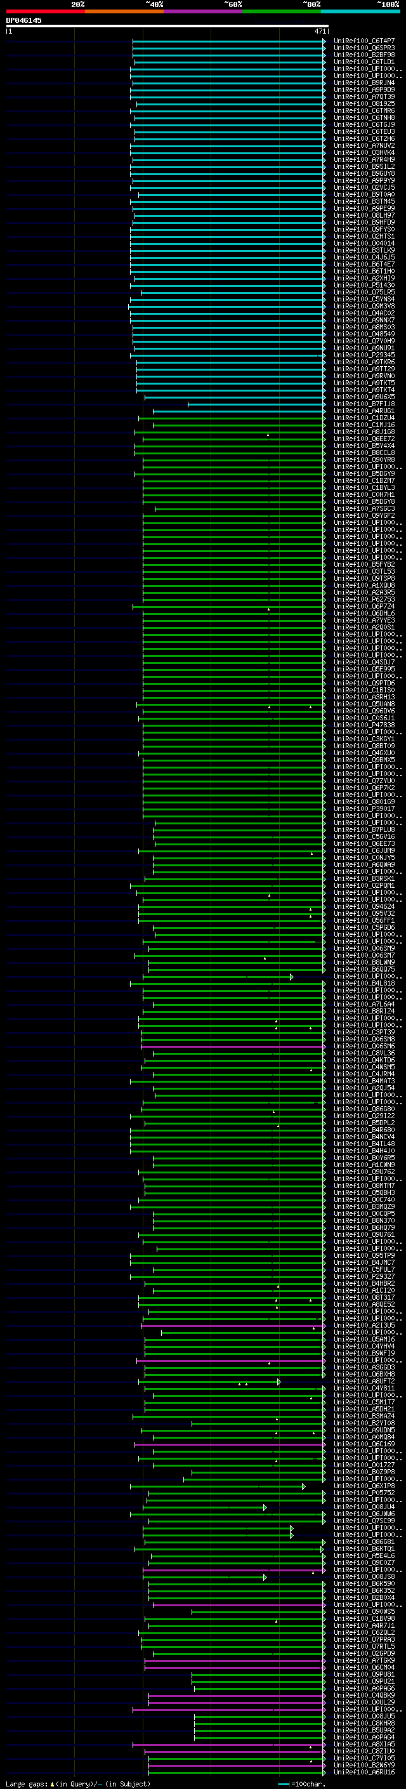Viewport: 406px width, 1789px height.
Task: Open hit UniRef100_A7QT39
Action: click(x=364, y=96)
